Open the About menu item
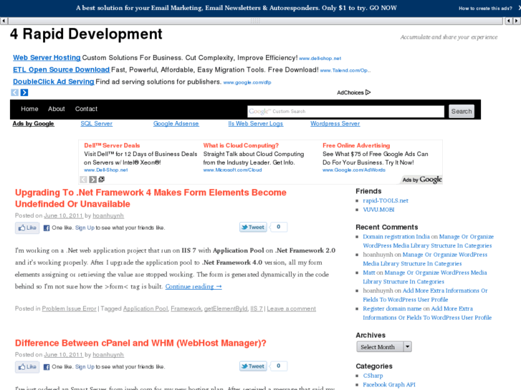Image resolution: width=521 pixels, height=390 pixels. point(57,109)
